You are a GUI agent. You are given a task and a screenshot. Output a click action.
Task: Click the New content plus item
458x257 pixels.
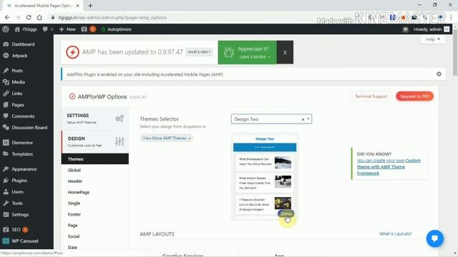click(x=67, y=29)
